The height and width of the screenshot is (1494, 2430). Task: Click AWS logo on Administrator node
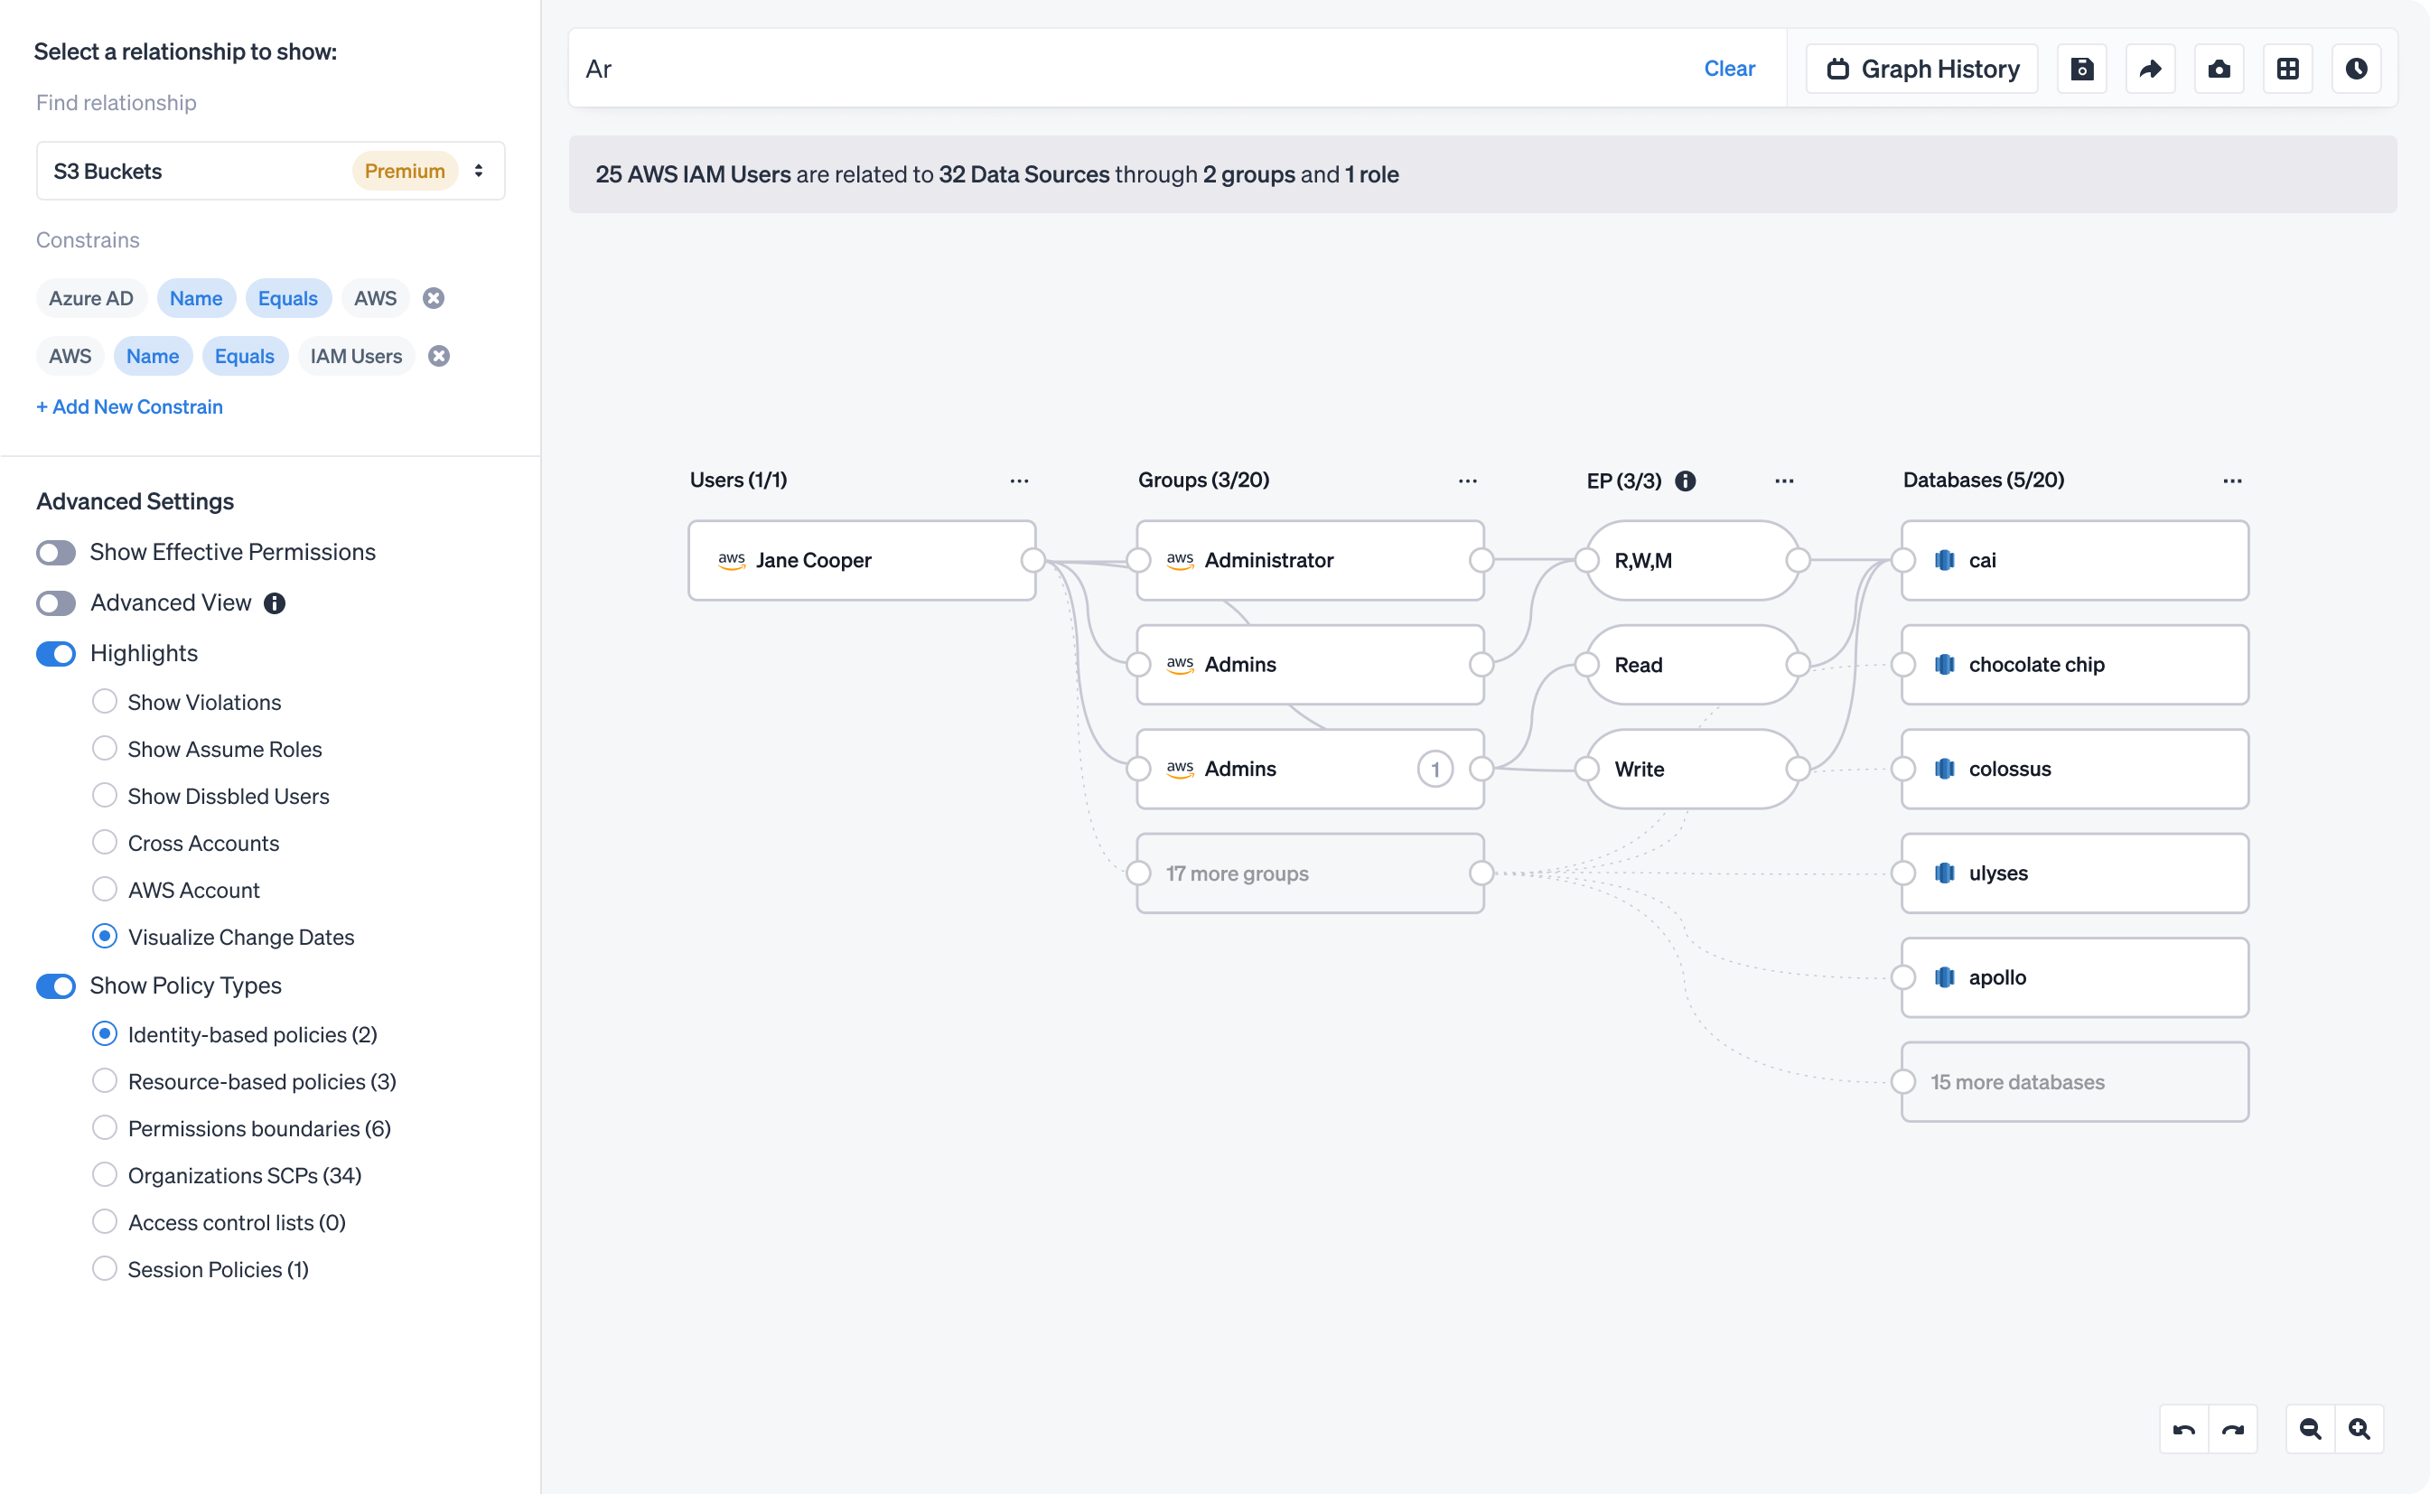tap(1180, 561)
